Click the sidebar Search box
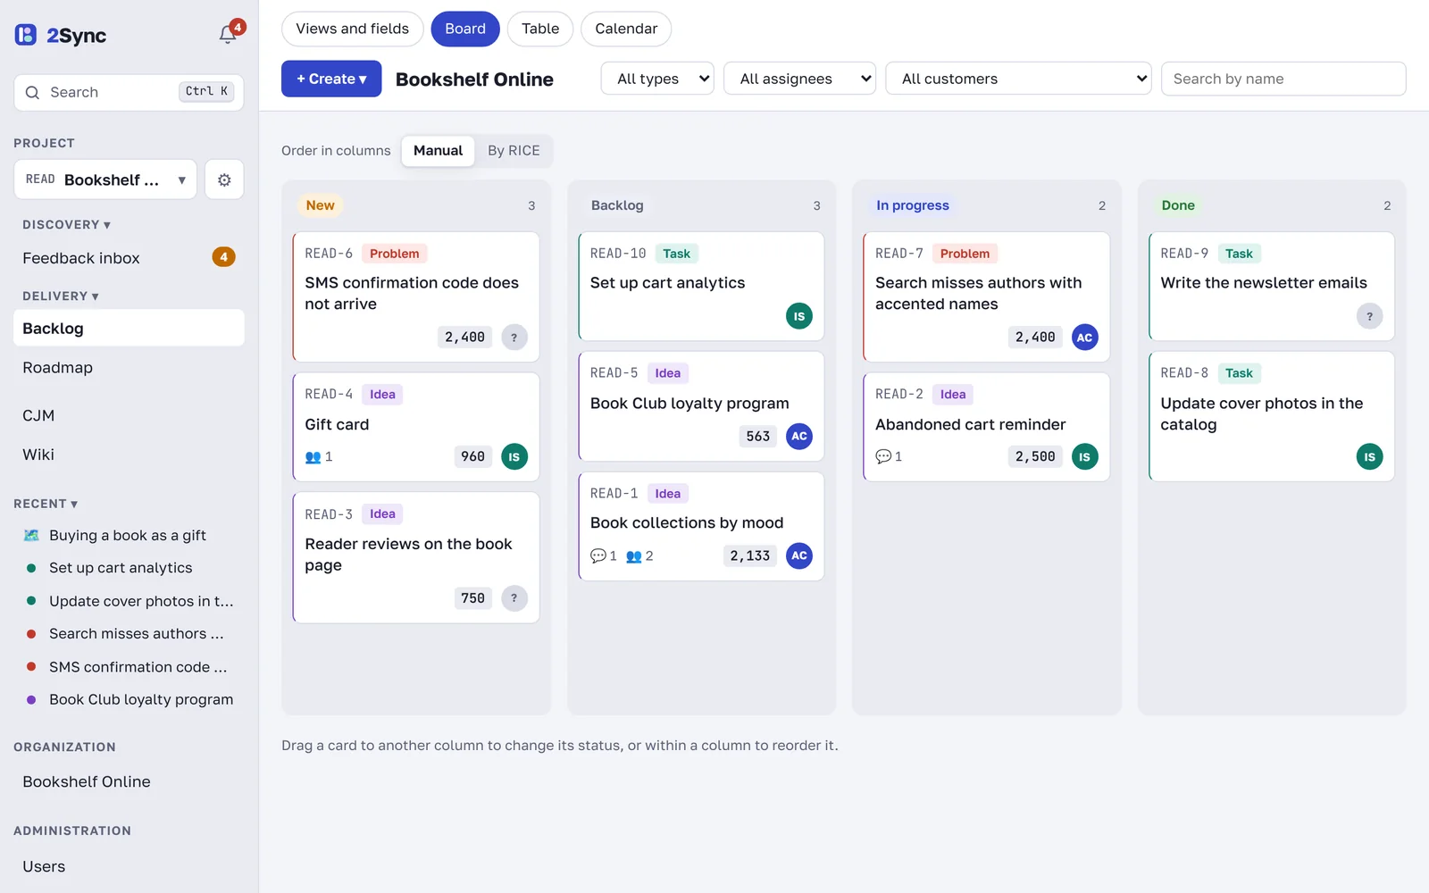This screenshot has height=893, width=1429. pos(129,92)
